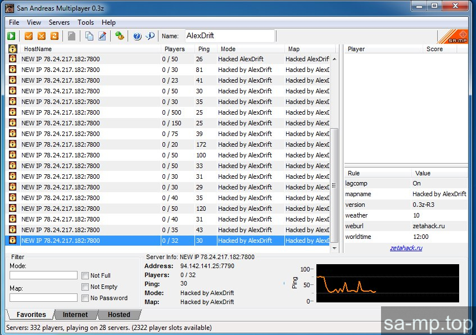Click the lock icon of the 0 / 35 row
The image size is (476, 335).
coord(12,230)
